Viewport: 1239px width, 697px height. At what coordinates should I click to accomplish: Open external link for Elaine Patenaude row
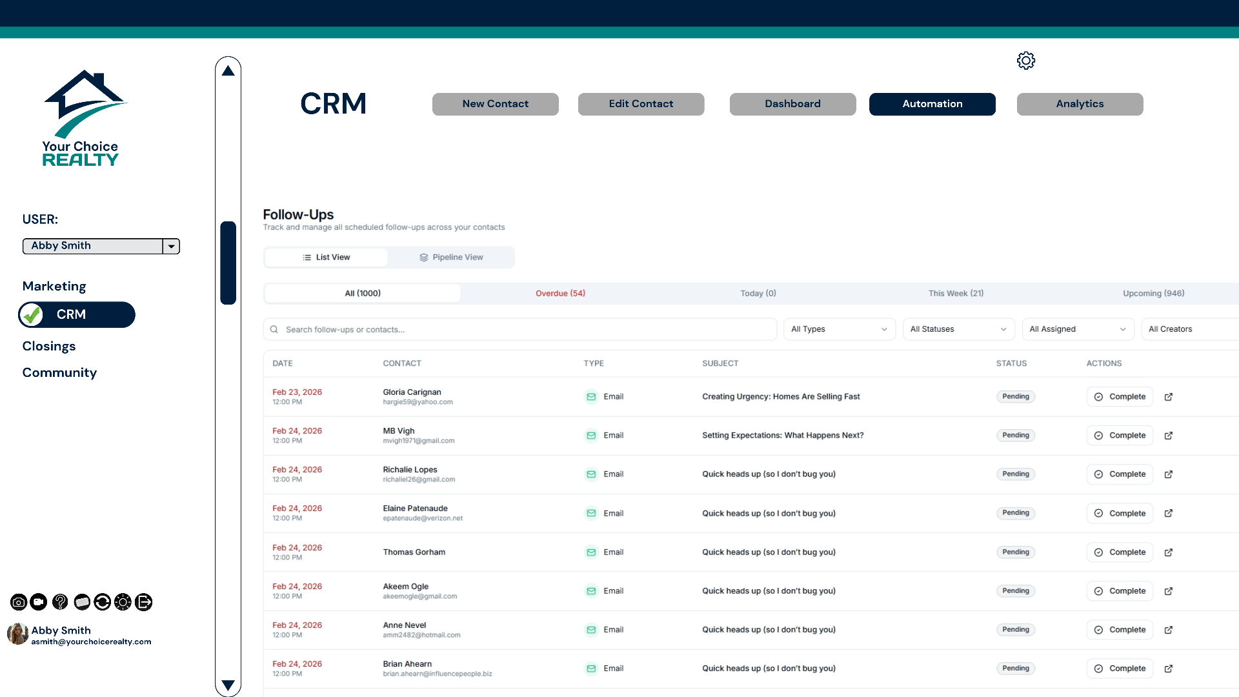tap(1169, 513)
